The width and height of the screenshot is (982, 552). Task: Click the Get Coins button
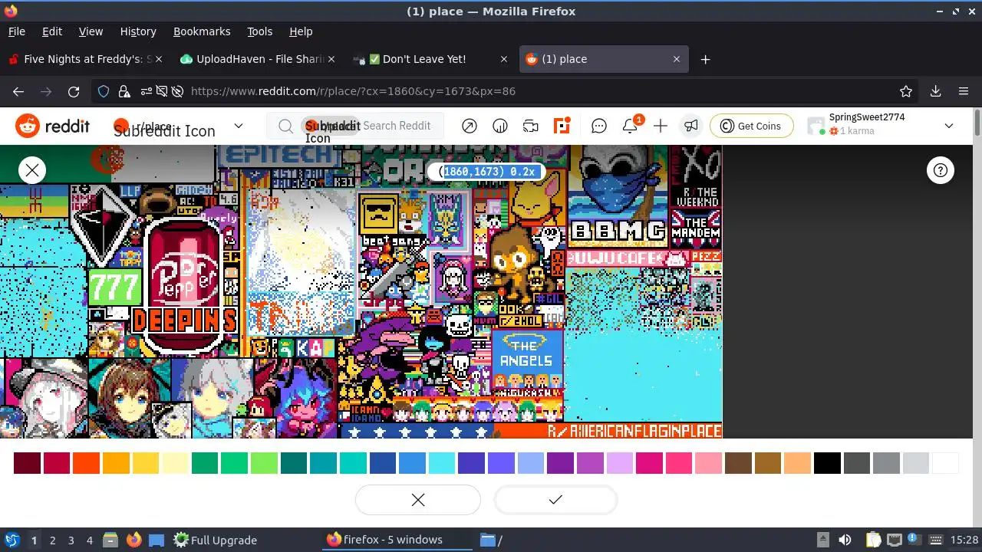click(751, 126)
